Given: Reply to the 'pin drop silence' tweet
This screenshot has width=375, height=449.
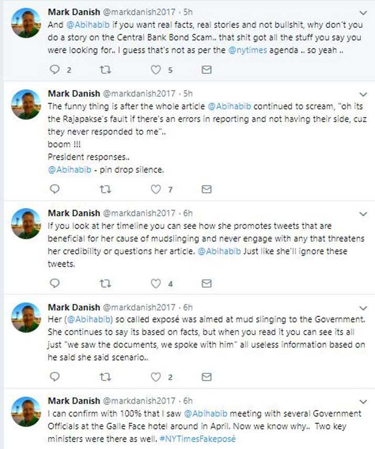Looking at the screenshot, I should coord(55,189).
